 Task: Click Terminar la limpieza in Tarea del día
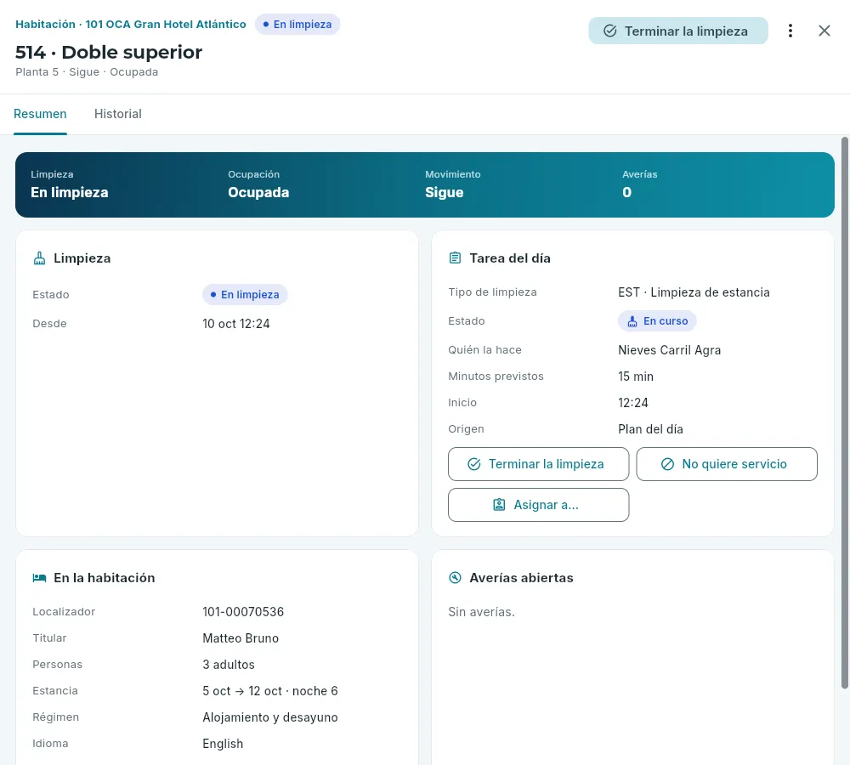coord(538,464)
